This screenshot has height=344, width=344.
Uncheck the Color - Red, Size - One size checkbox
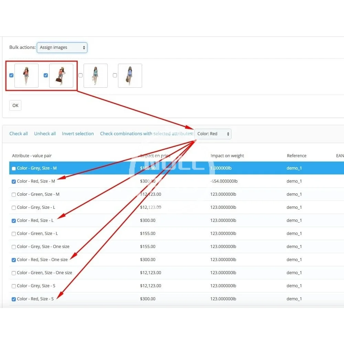pos(14,260)
